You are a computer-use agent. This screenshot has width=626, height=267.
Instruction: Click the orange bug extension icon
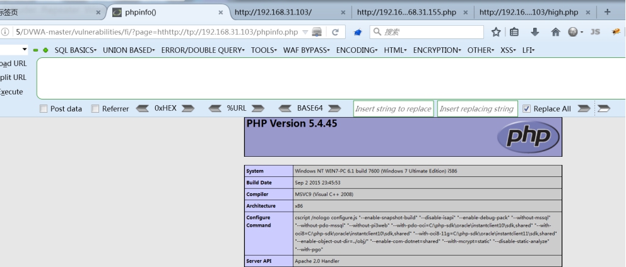[616, 32]
